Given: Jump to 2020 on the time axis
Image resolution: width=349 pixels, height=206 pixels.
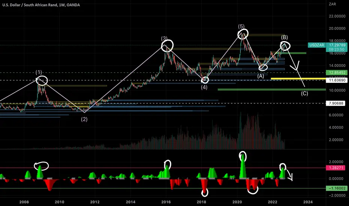Looking at the screenshot, I should tap(237, 202).
